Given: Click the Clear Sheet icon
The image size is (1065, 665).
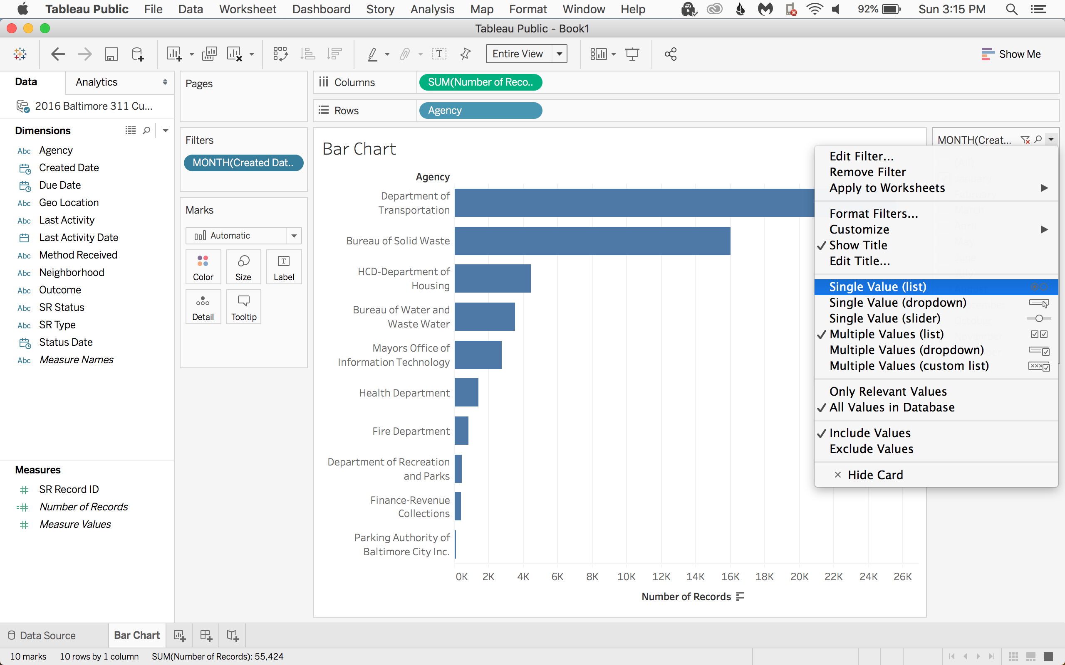Looking at the screenshot, I should (x=235, y=54).
